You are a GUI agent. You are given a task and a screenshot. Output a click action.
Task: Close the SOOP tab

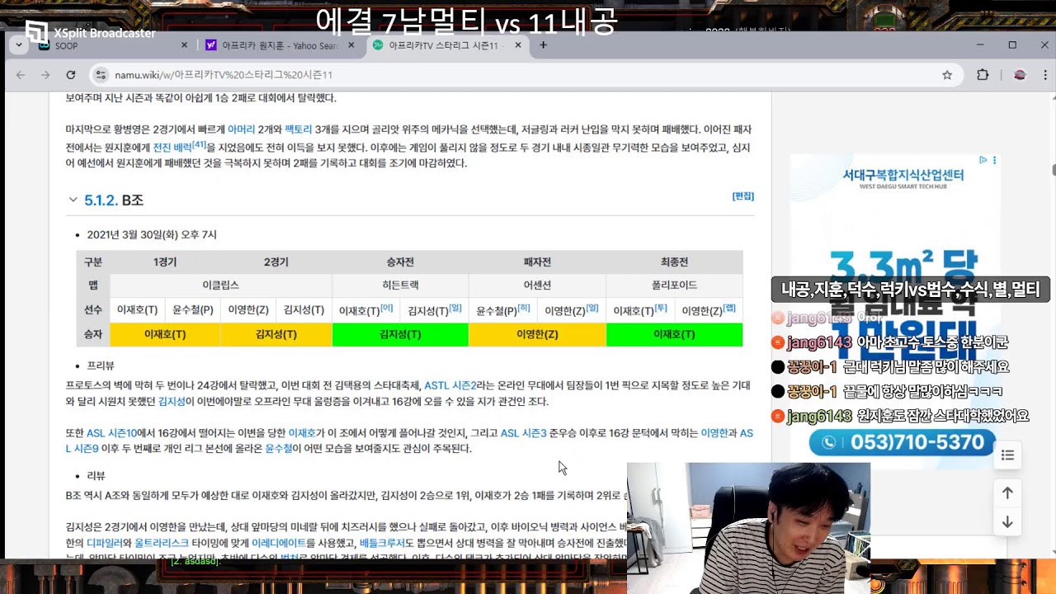point(184,45)
